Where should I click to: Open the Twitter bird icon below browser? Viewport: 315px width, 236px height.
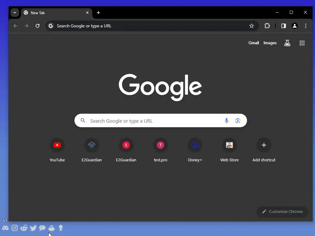(x=33, y=228)
